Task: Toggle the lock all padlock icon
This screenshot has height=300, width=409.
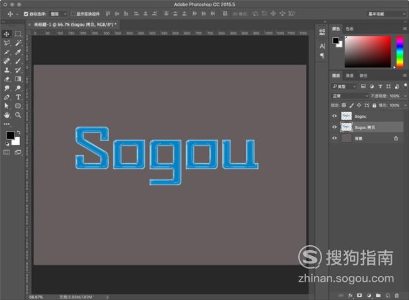Action: coord(374,105)
